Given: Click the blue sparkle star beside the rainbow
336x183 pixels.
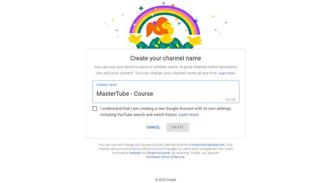Looking at the screenshot, I should point(196,21).
